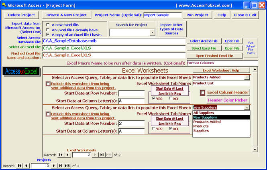Viewport: 267px width, 170px height.
Task: Click the Excel Column Header button
Action: 228,92
